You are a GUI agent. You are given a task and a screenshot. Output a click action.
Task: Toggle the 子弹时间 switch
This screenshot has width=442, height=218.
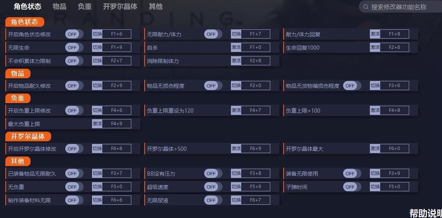click(x=352, y=187)
